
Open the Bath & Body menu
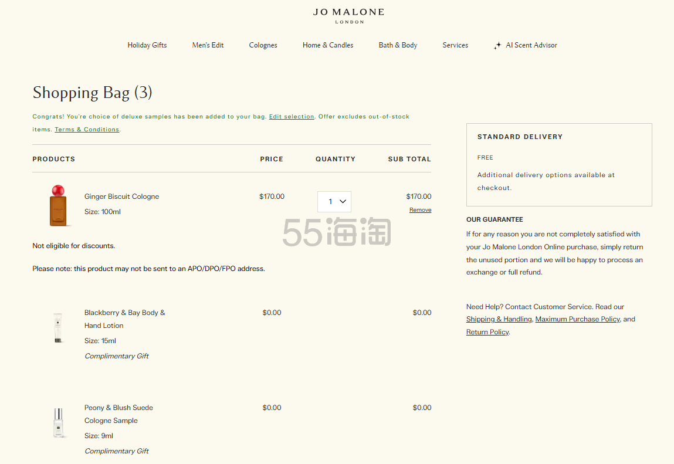[x=398, y=45]
